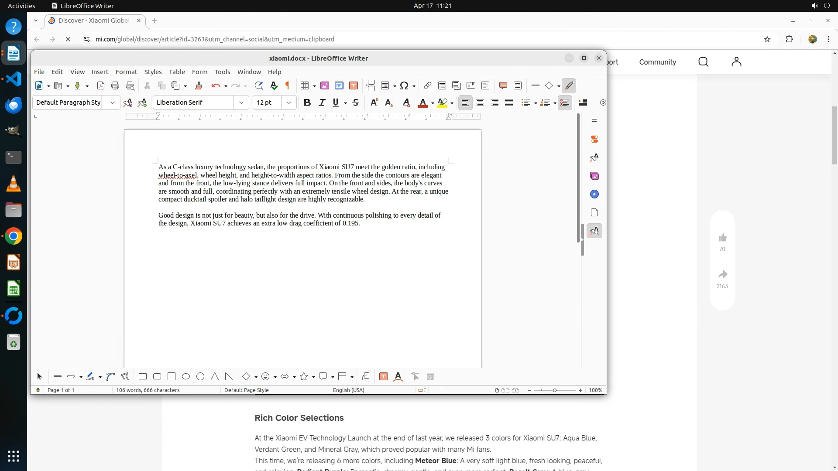Click the Insert Hyperlink icon
Screen dimensions: 838x471
coord(428,86)
